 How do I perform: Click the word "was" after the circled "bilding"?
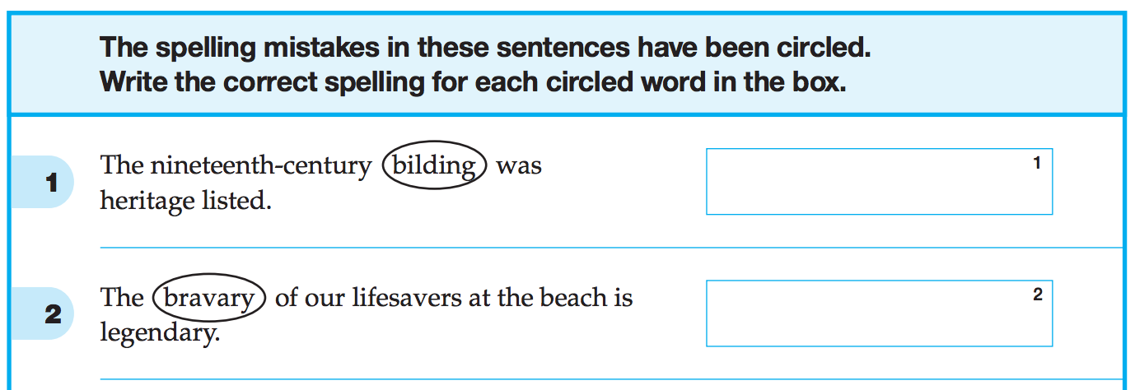pyautogui.click(x=519, y=165)
